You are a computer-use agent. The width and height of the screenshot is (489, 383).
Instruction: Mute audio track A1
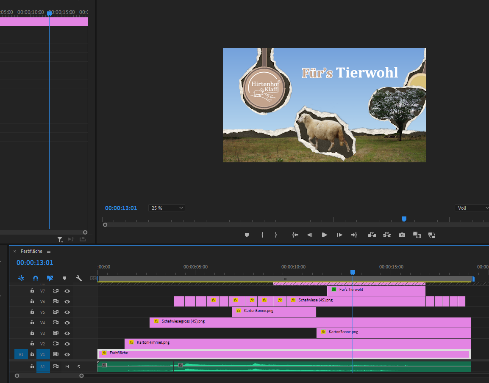(x=67, y=367)
